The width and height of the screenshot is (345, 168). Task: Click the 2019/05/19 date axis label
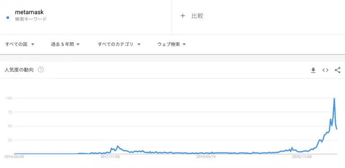tap(206, 157)
